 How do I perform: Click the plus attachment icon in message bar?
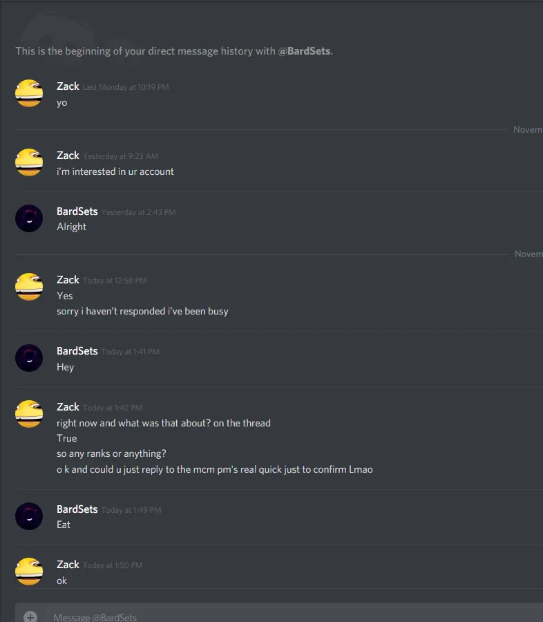30,617
